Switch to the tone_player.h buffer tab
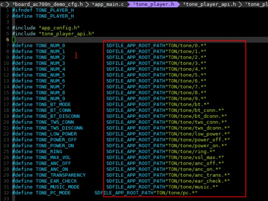 pos(153,4)
